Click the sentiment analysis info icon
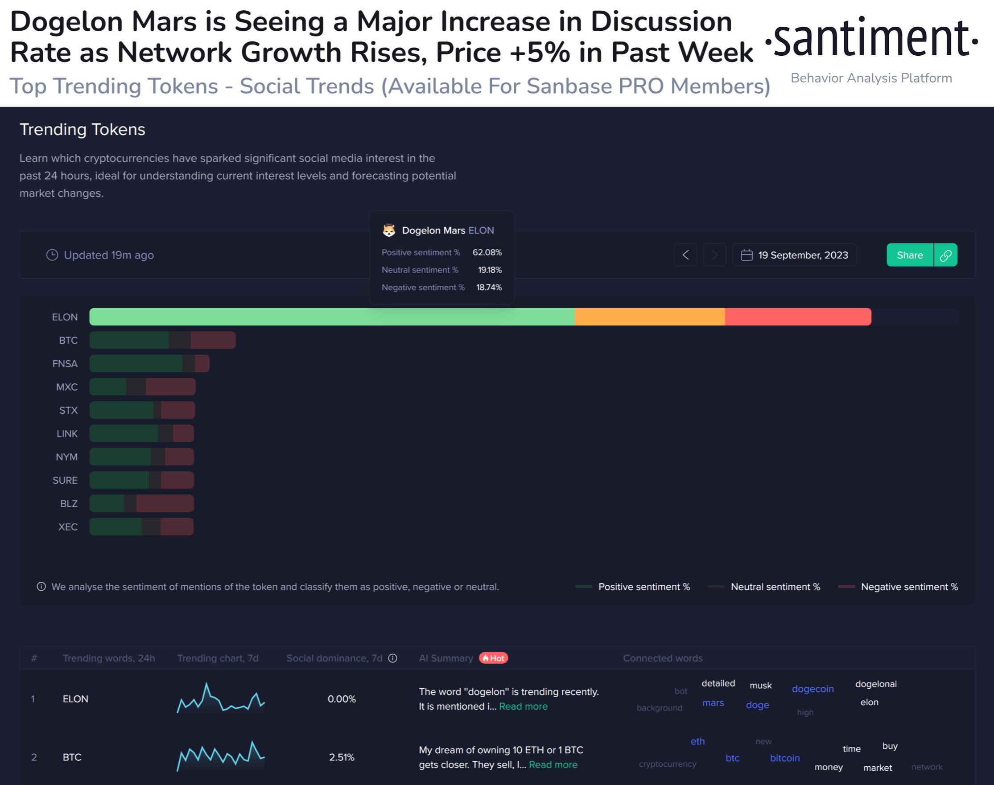The image size is (994, 785). 41,587
